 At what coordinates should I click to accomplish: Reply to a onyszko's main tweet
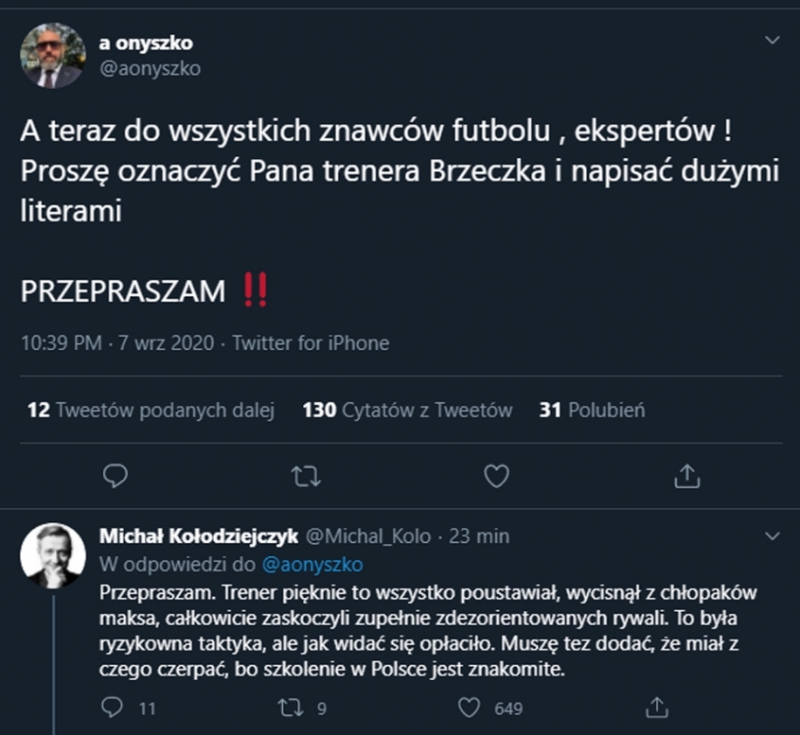115,476
